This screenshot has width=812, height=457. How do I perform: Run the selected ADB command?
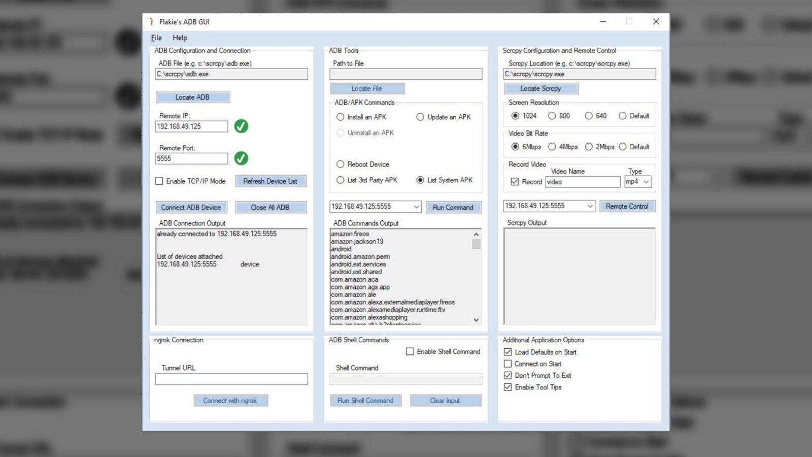(x=453, y=207)
